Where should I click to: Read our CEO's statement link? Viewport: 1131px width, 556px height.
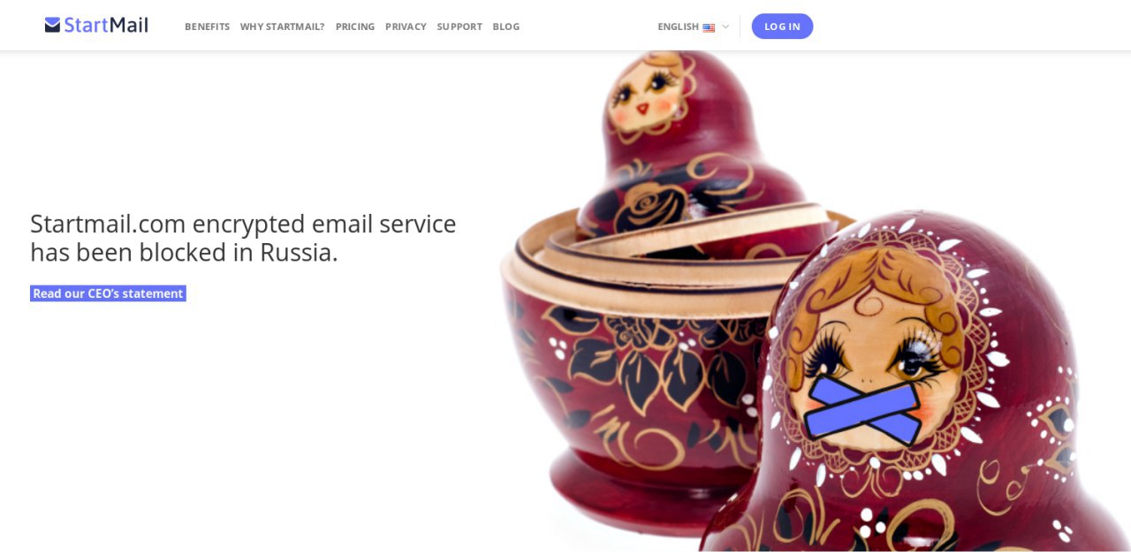tap(108, 293)
